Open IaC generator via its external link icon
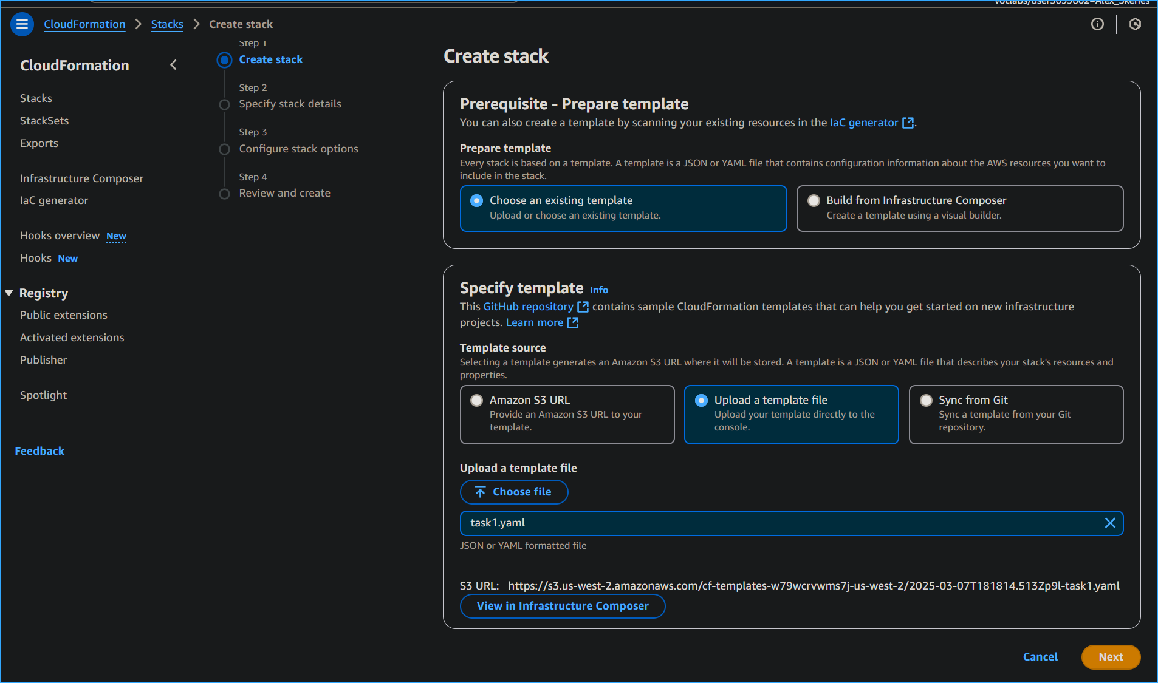This screenshot has height=683, width=1158. 908,123
